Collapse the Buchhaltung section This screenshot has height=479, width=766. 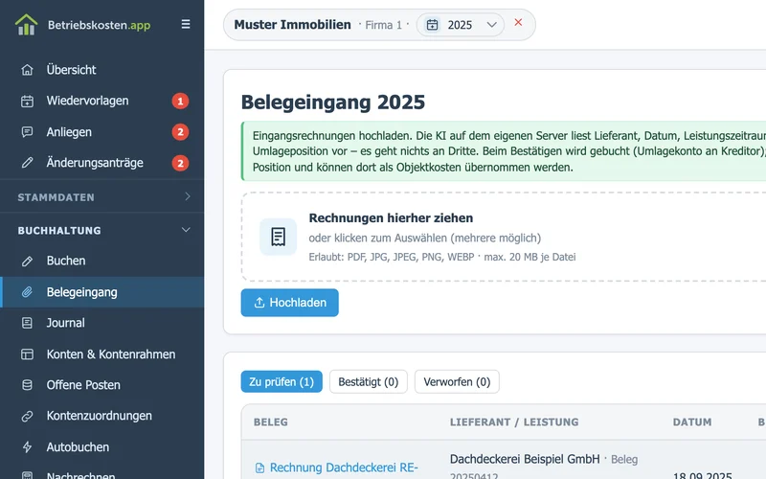(x=102, y=230)
